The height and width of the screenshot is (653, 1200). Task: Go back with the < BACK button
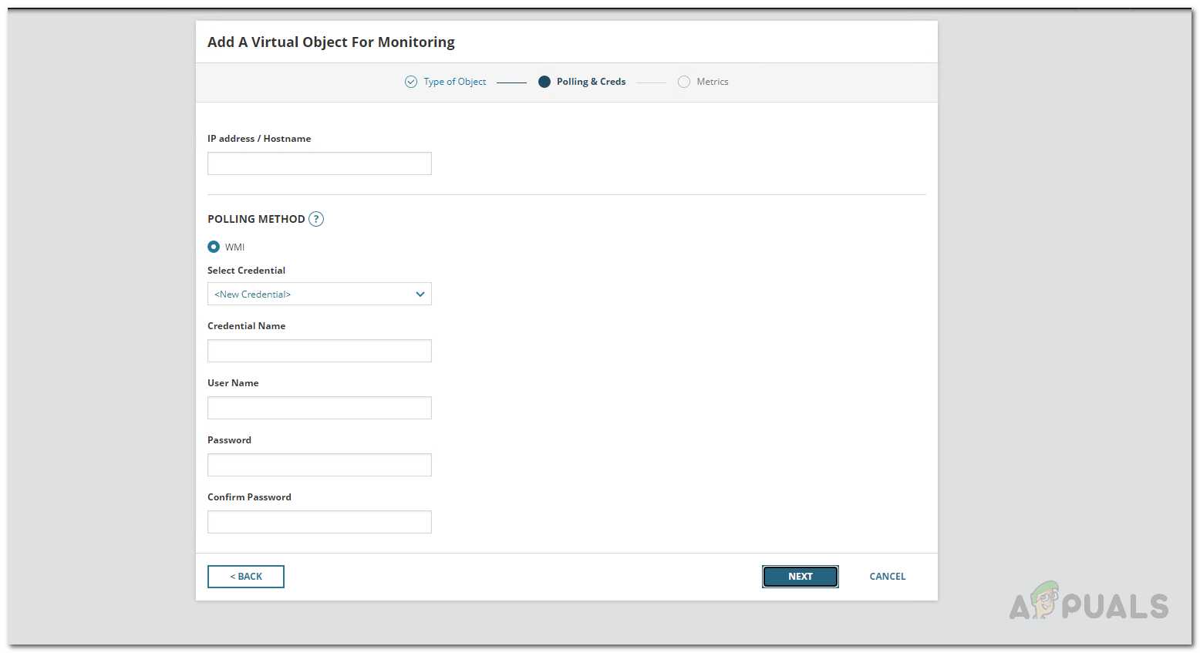(x=246, y=577)
